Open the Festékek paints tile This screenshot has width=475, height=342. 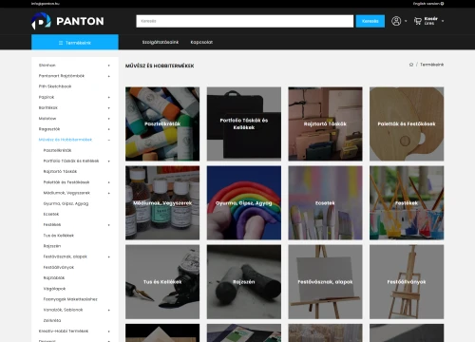[x=407, y=203]
